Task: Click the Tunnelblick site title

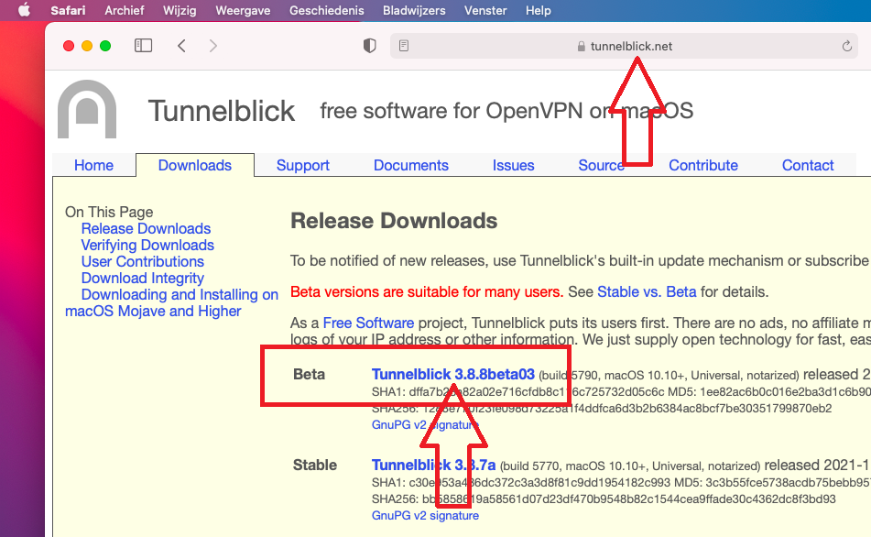Action: coord(221,111)
